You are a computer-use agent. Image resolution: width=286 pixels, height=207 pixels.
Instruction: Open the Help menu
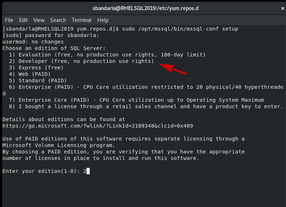pyautogui.click(x=103, y=20)
